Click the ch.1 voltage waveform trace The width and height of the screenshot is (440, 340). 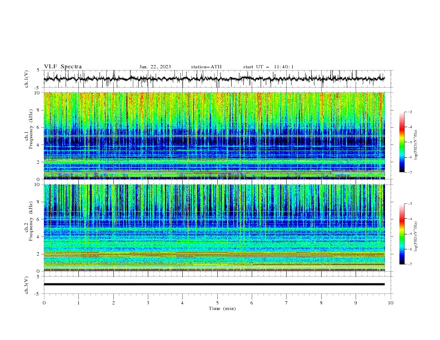pyautogui.click(x=214, y=79)
